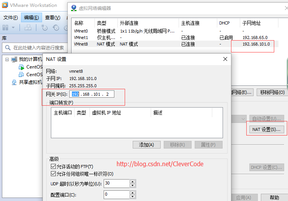Toggle Allow active FTP checkbox

53,167
